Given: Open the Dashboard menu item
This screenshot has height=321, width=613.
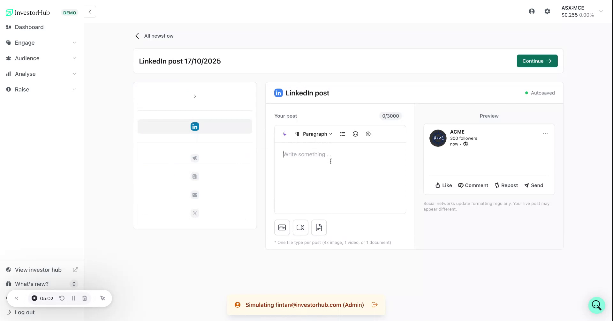Looking at the screenshot, I should click(x=29, y=27).
